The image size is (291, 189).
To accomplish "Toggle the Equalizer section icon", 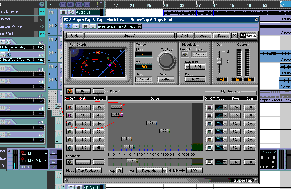I will (x=42, y=19).
